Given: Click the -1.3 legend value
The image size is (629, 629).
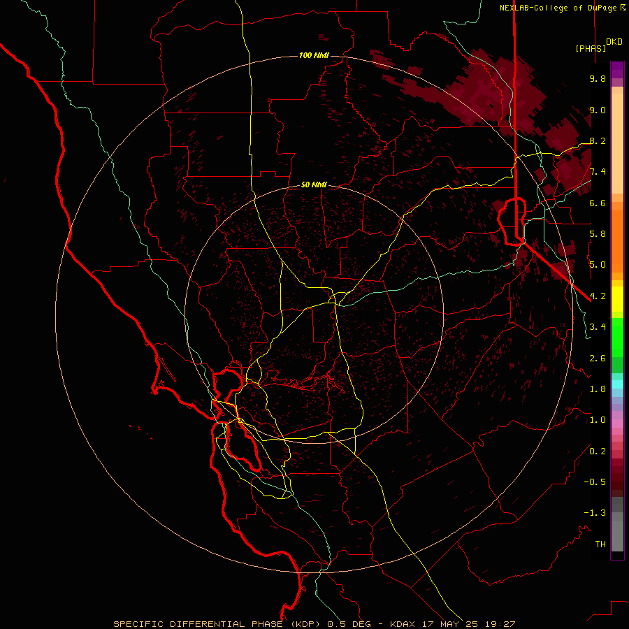Looking at the screenshot, I should 595,513.
